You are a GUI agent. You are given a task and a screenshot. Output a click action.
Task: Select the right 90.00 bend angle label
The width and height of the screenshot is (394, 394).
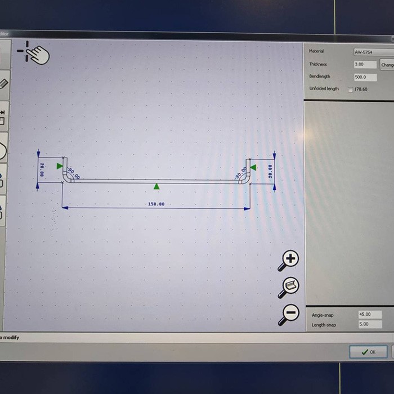241,173
